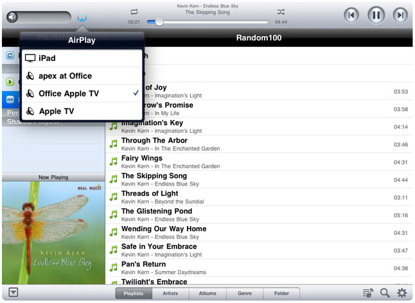Play Fairy Wings track
Viewport: 415px width, 303px height.
(259, 162)
